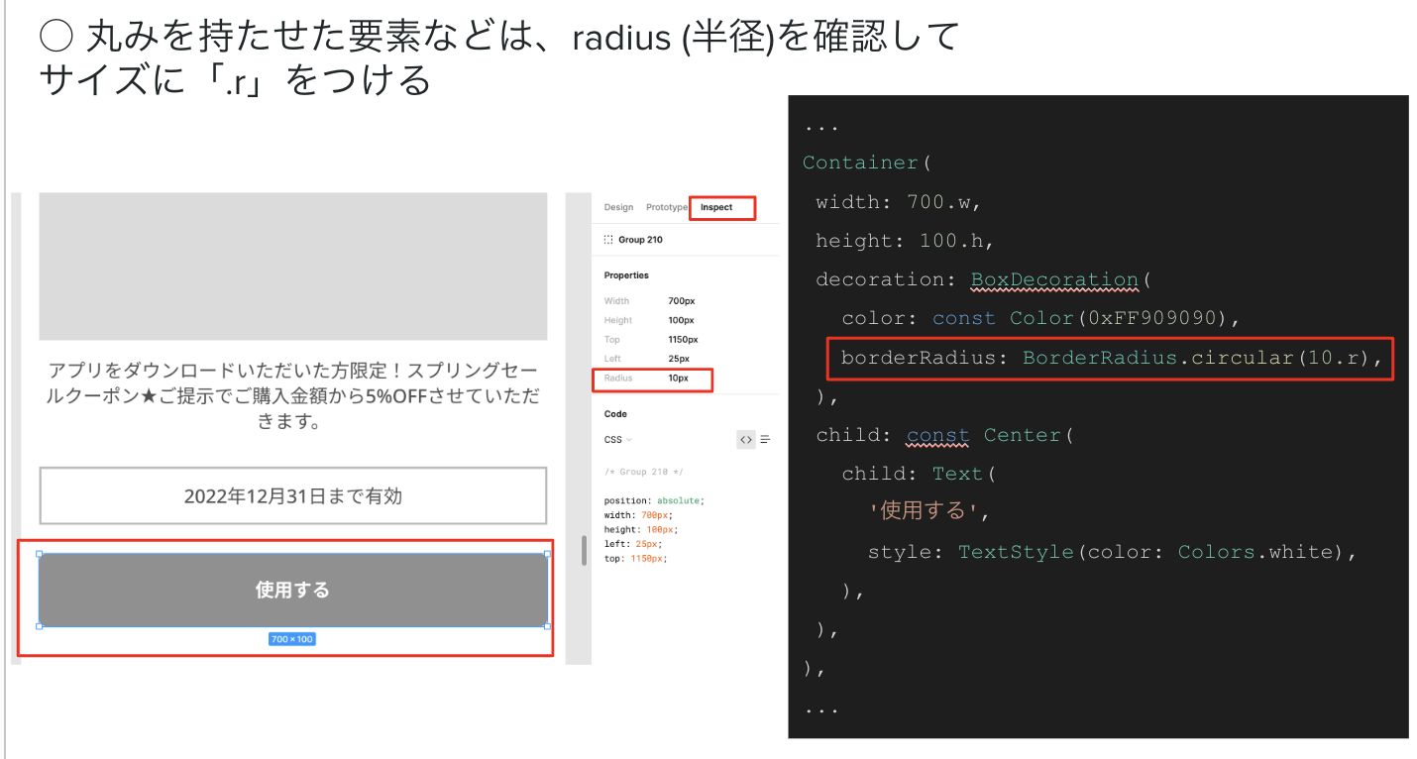Click the 'Container(' code line
The height and width of the screenshot is (759, 1417).
point(867,163)
